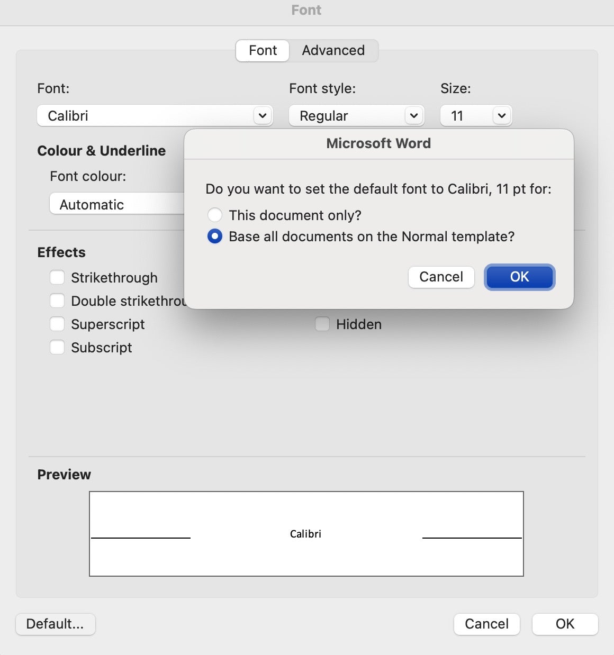Check the Subscript checkbox

[x=57, y=348]
